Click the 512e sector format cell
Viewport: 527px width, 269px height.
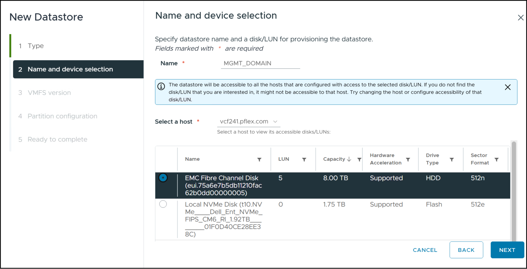point(478,204)
